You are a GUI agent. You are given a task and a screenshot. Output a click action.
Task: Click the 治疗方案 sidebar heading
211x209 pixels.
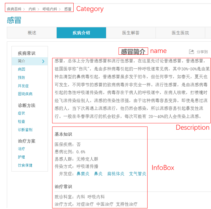(26, 141)
